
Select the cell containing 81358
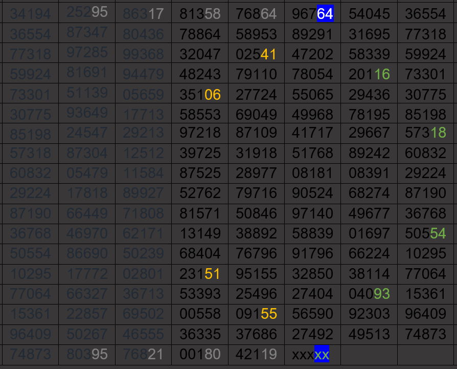(x=200, y=14)
